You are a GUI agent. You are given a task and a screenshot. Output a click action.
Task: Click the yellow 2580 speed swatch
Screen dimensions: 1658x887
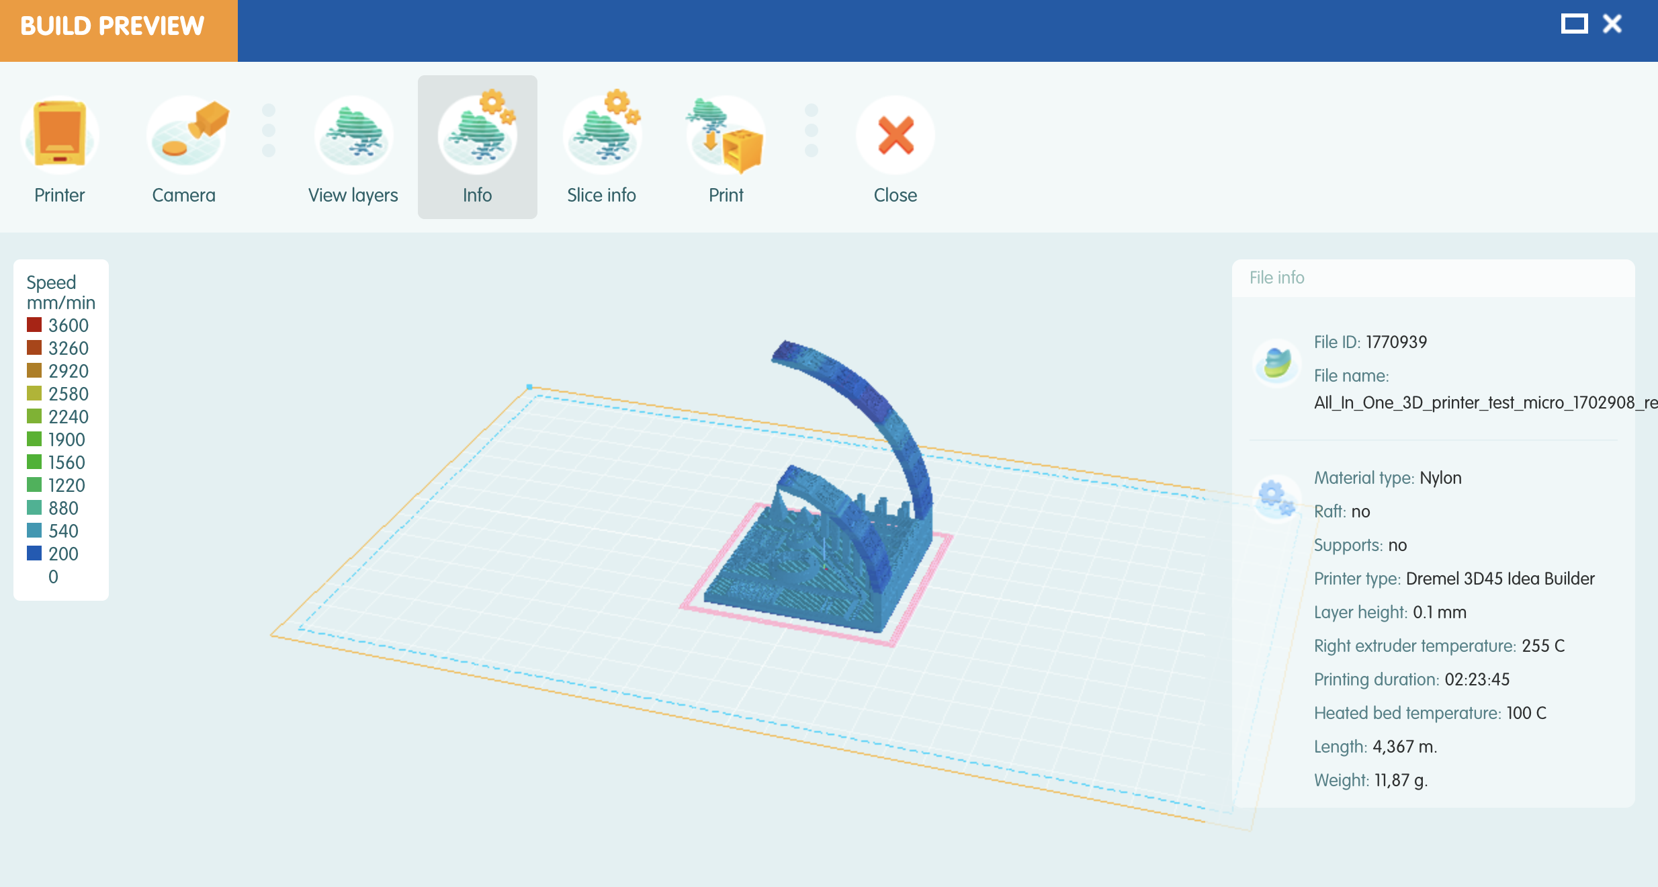click(34, 394)
